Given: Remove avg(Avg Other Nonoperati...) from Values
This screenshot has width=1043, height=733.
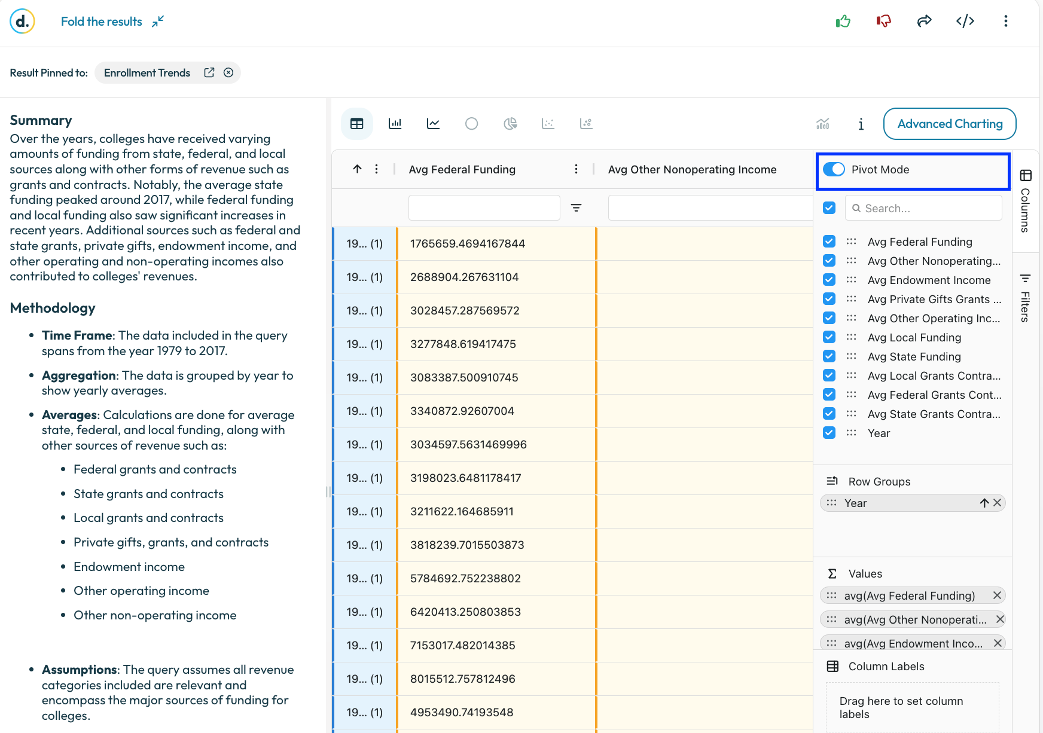Looking at the screenshot, I should pyautogui.click(x=1000, y=619).
